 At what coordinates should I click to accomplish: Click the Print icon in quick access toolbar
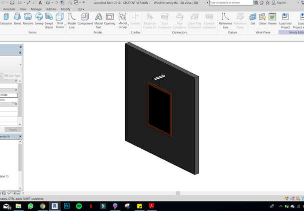click(x=12, y=3)
